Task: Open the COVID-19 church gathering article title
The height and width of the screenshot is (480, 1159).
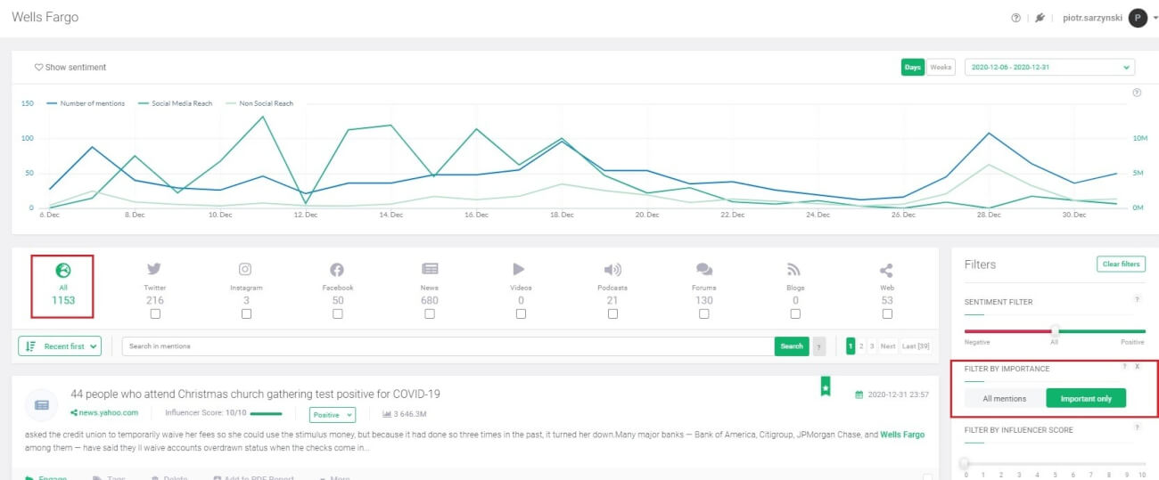Action: click(255, 394)
